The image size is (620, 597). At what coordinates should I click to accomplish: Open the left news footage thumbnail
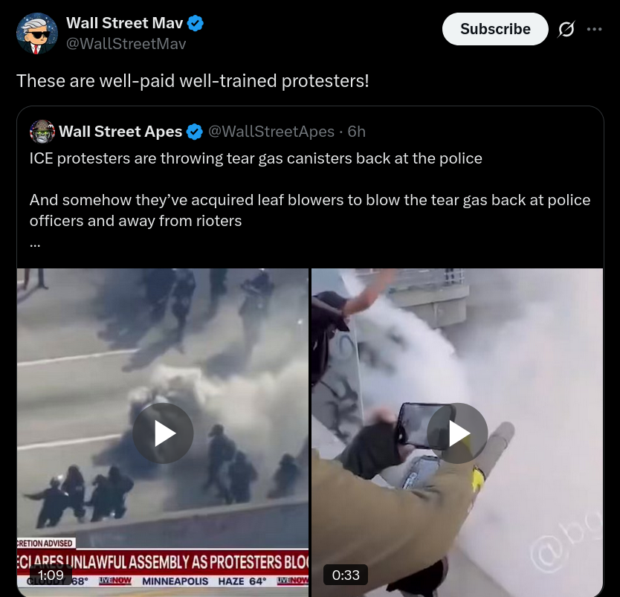point(163,433)
